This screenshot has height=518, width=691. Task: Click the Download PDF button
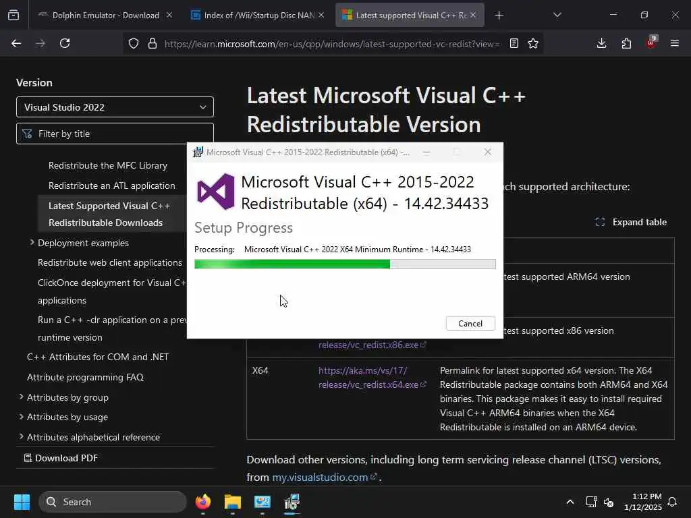61,458
